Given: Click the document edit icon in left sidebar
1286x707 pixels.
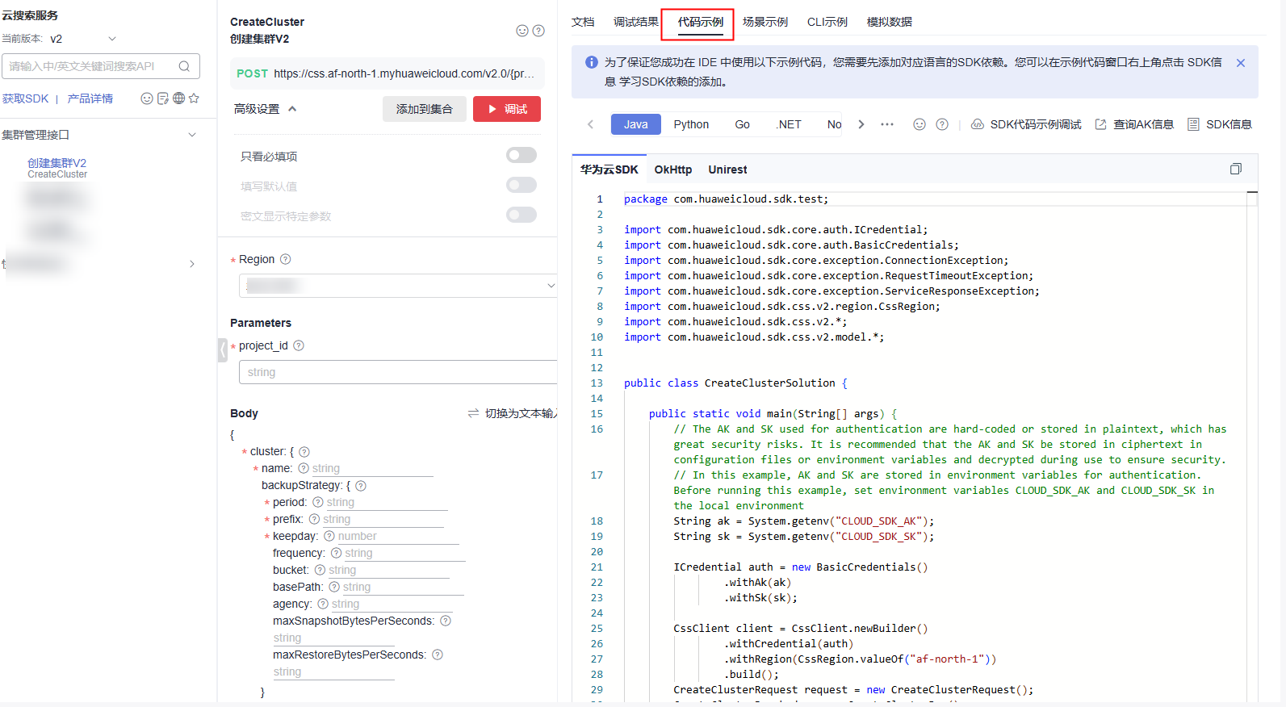Looking at the screenshot, I should 163,98.
